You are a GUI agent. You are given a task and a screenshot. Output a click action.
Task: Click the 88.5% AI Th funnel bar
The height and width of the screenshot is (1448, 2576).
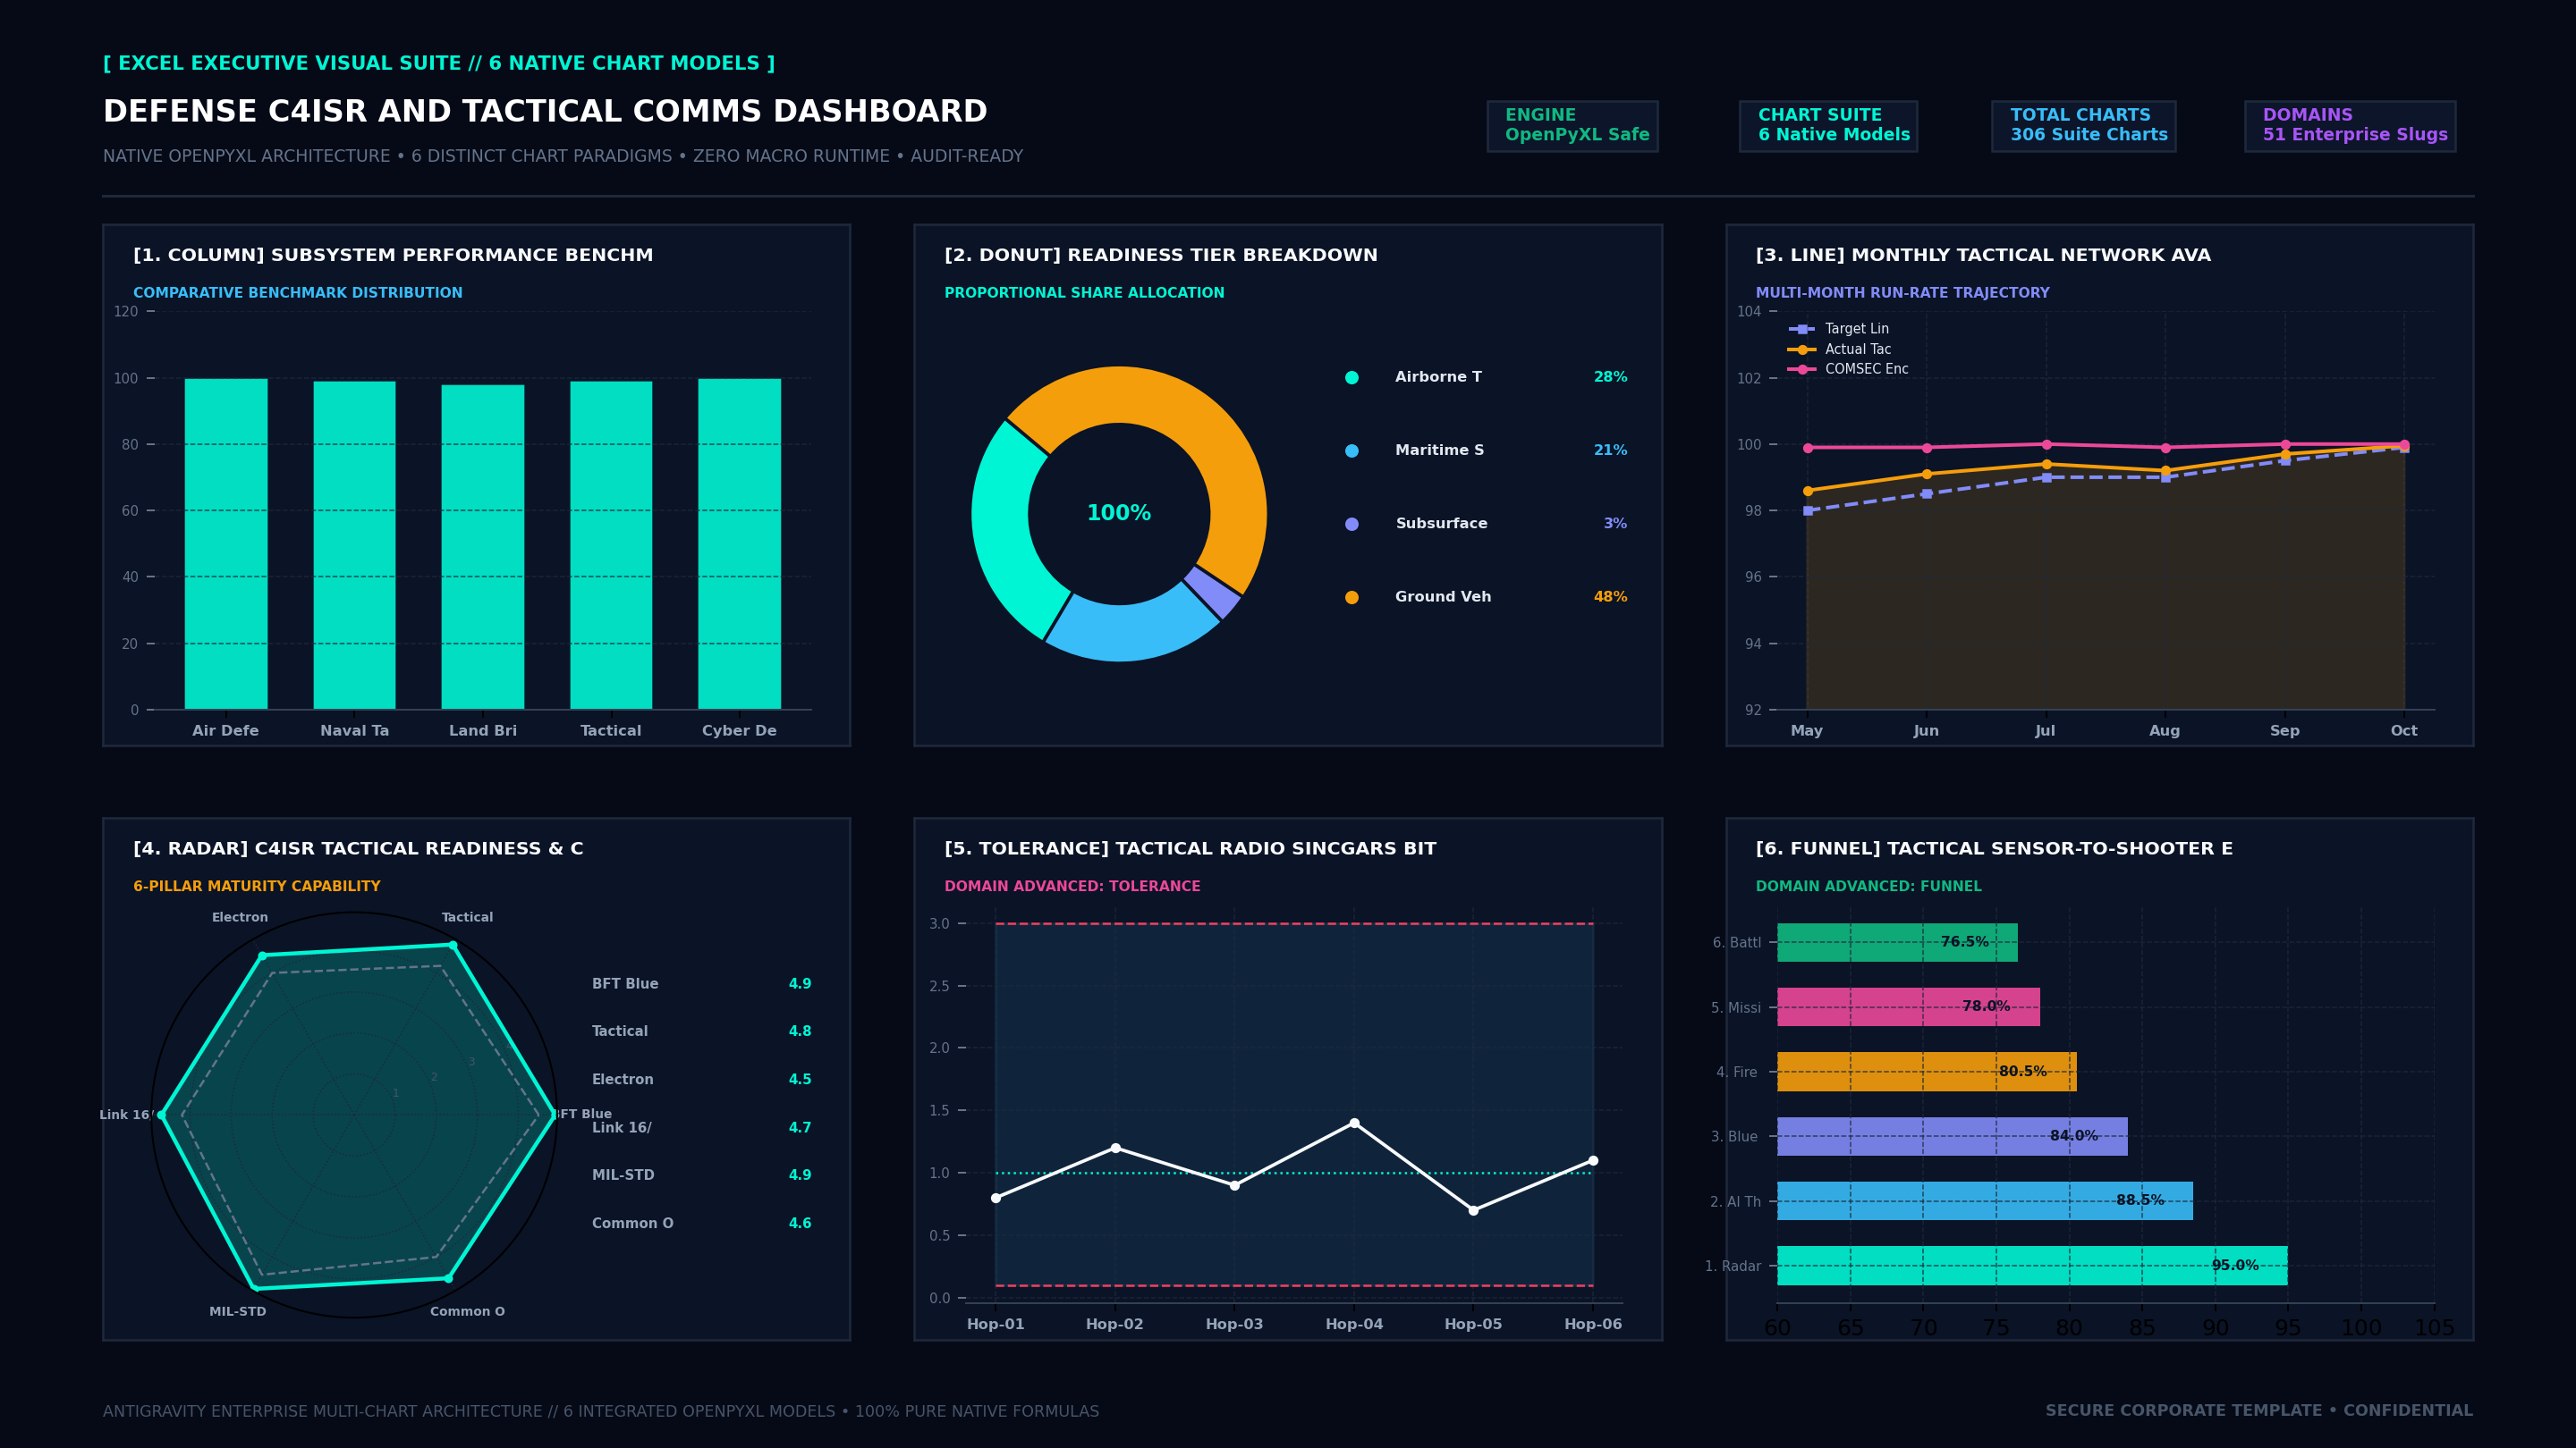click(1985, 1201)
